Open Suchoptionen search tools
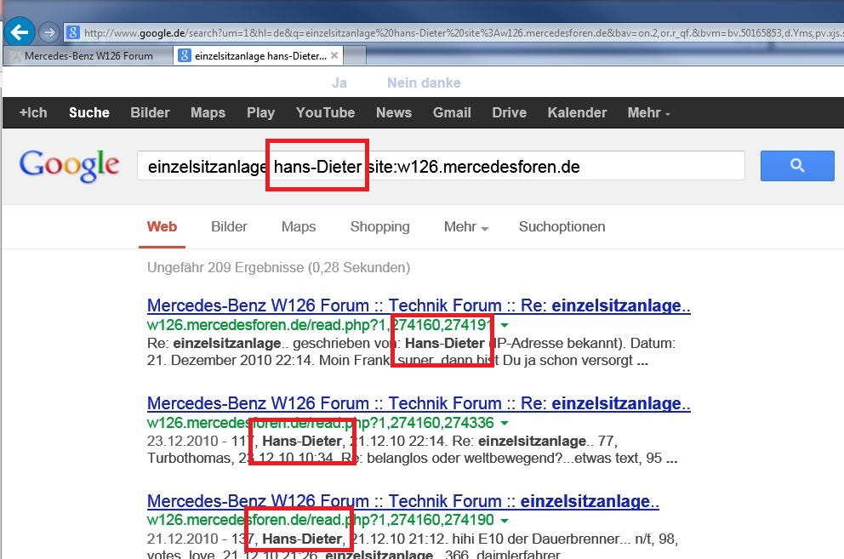Screen dimensions: 844x559 [x=562, y=226]
